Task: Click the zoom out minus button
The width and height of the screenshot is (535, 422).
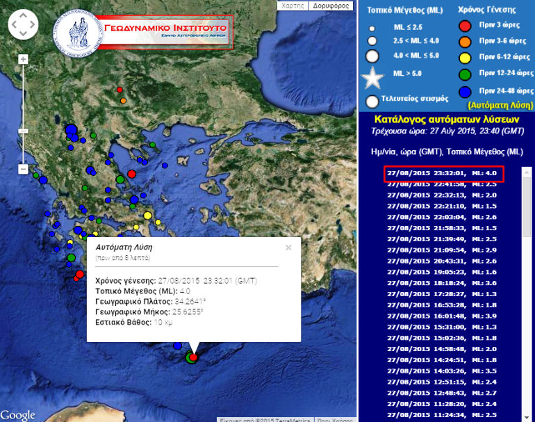Action: (x=23, y=169)
